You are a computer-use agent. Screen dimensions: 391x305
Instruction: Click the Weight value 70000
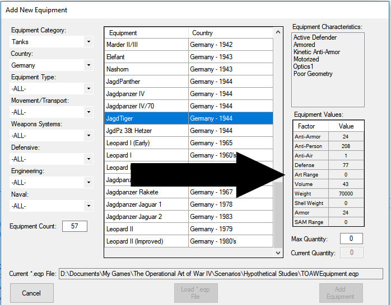tap(346, 194)
